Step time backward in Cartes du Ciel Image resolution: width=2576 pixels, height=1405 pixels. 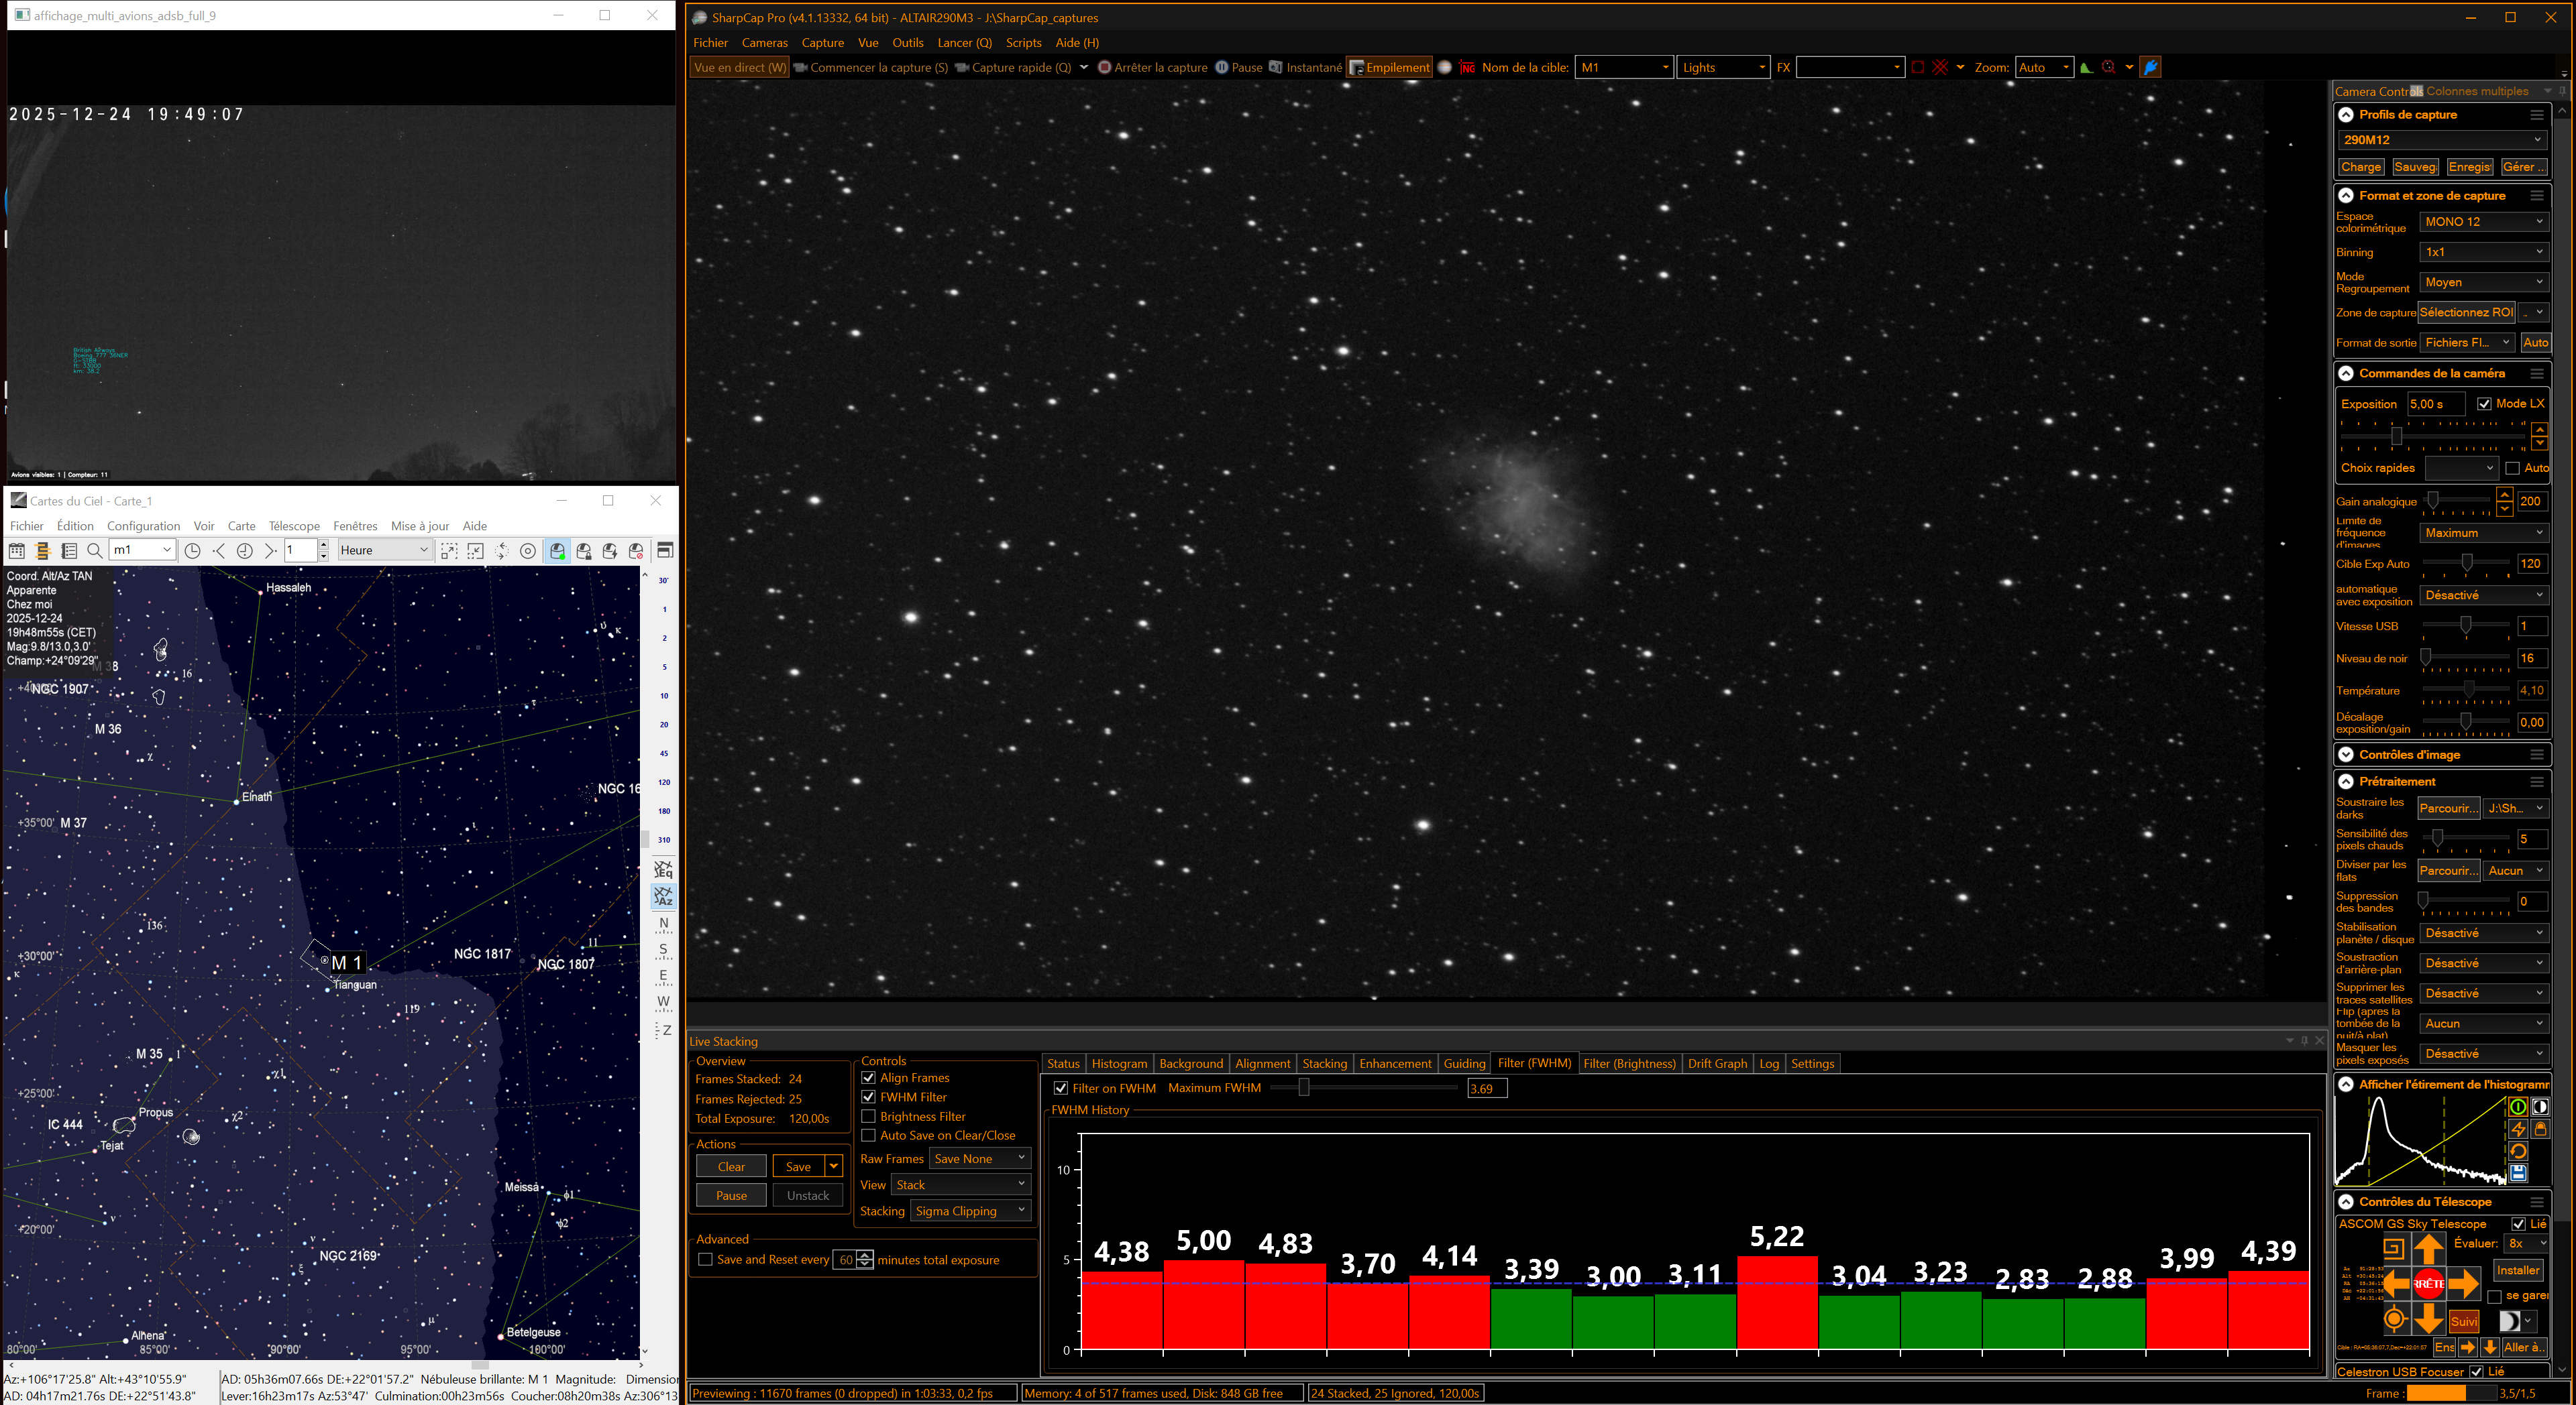pyautogui.click(x=219, y=550)
